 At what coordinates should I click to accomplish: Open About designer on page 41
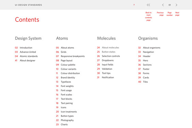tap(25, 60)
